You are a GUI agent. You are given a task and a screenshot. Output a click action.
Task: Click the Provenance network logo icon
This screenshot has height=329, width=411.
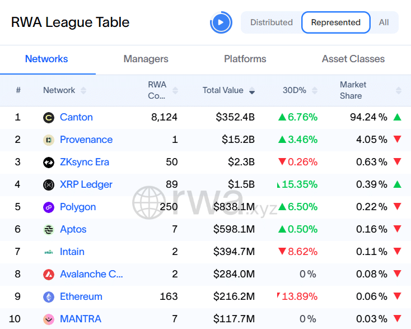tap(49, 140)
